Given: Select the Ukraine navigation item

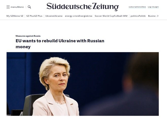Looking at the screenshot, I should click(x=54, y=16).
